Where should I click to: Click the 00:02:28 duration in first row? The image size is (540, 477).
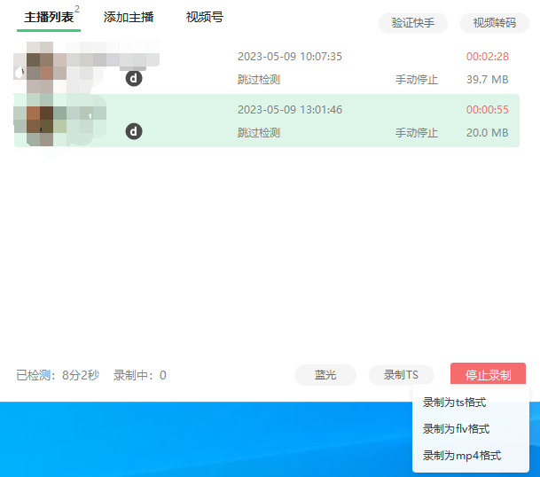tap(487, 57)
